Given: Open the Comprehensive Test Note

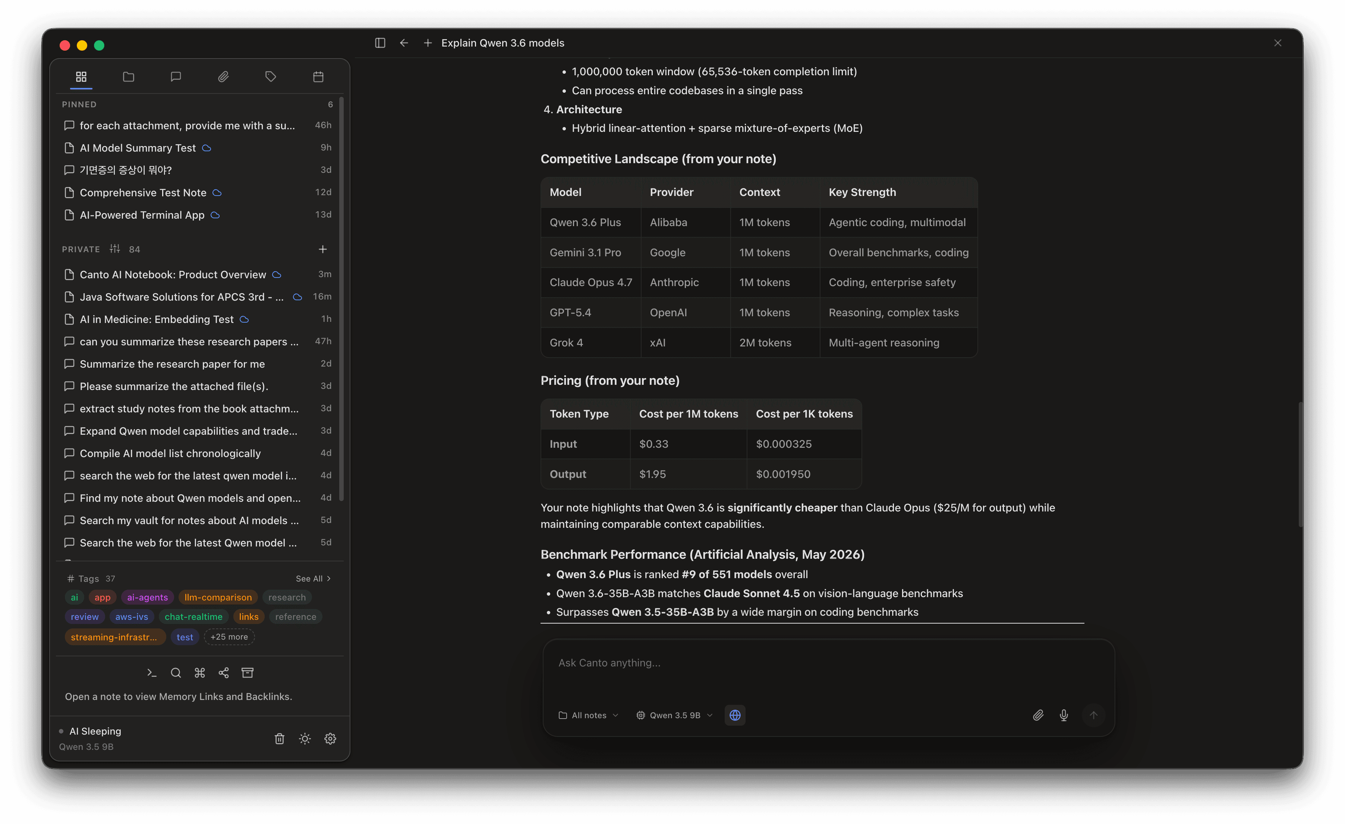Looking at the screenshot, I should [x=197, y=193].
